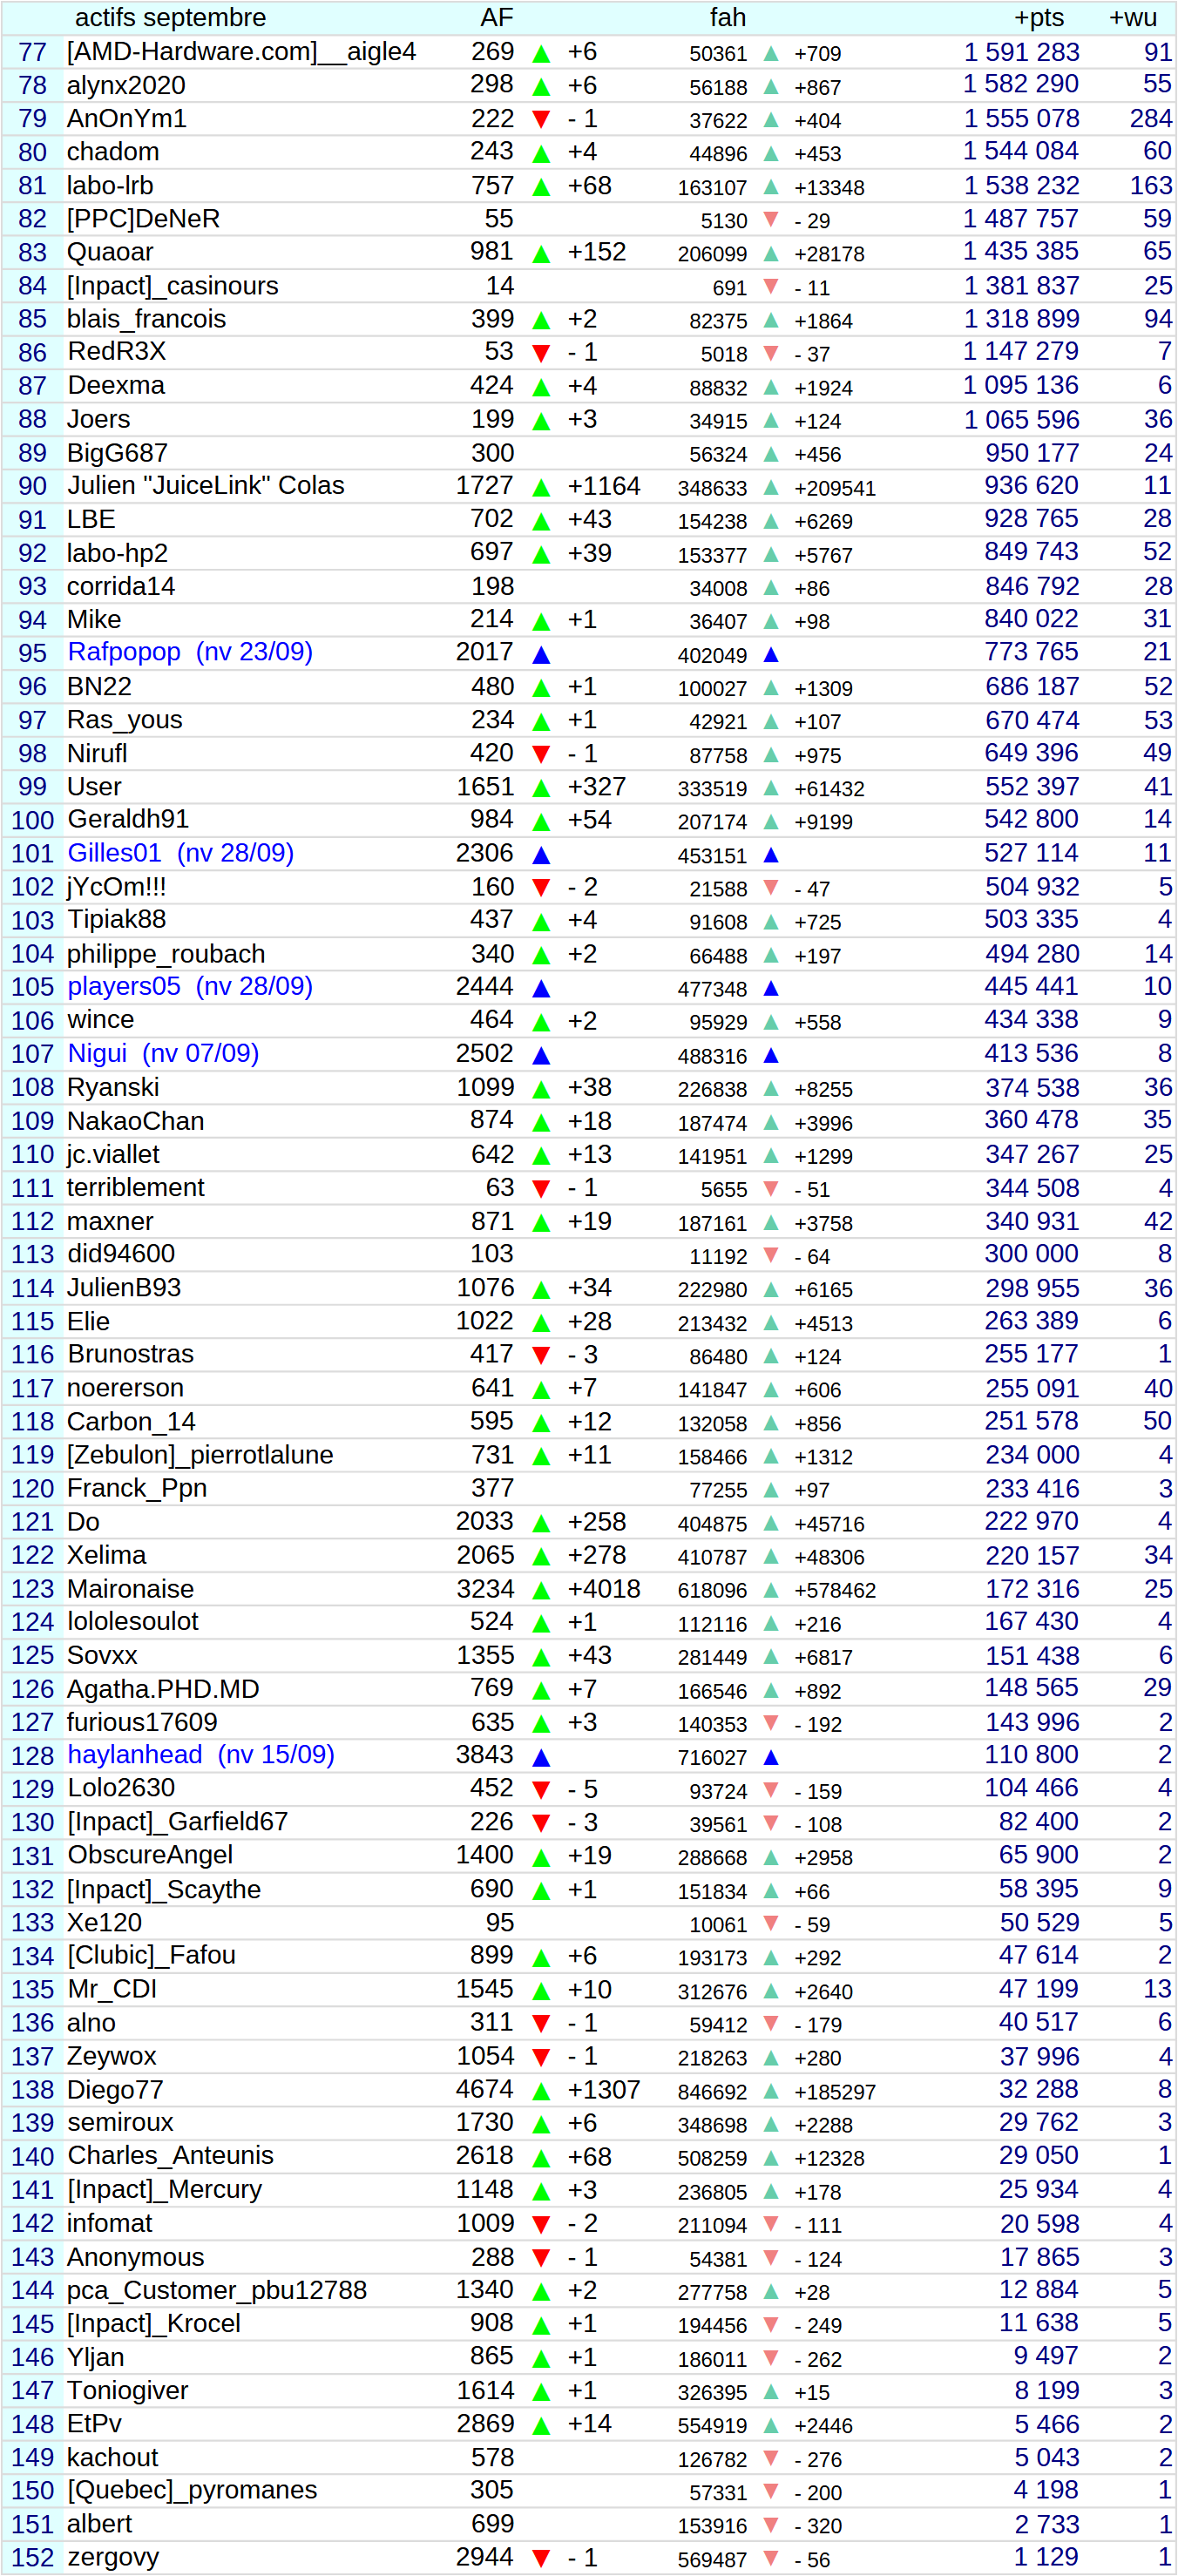Click the blue fah arrow in haylanhead's row
This screenshot has width=1178, height=2576.
770,1757
